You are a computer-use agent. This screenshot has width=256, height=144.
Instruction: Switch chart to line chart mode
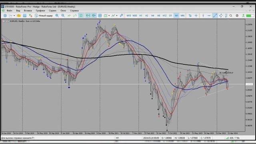pos(69,16)
